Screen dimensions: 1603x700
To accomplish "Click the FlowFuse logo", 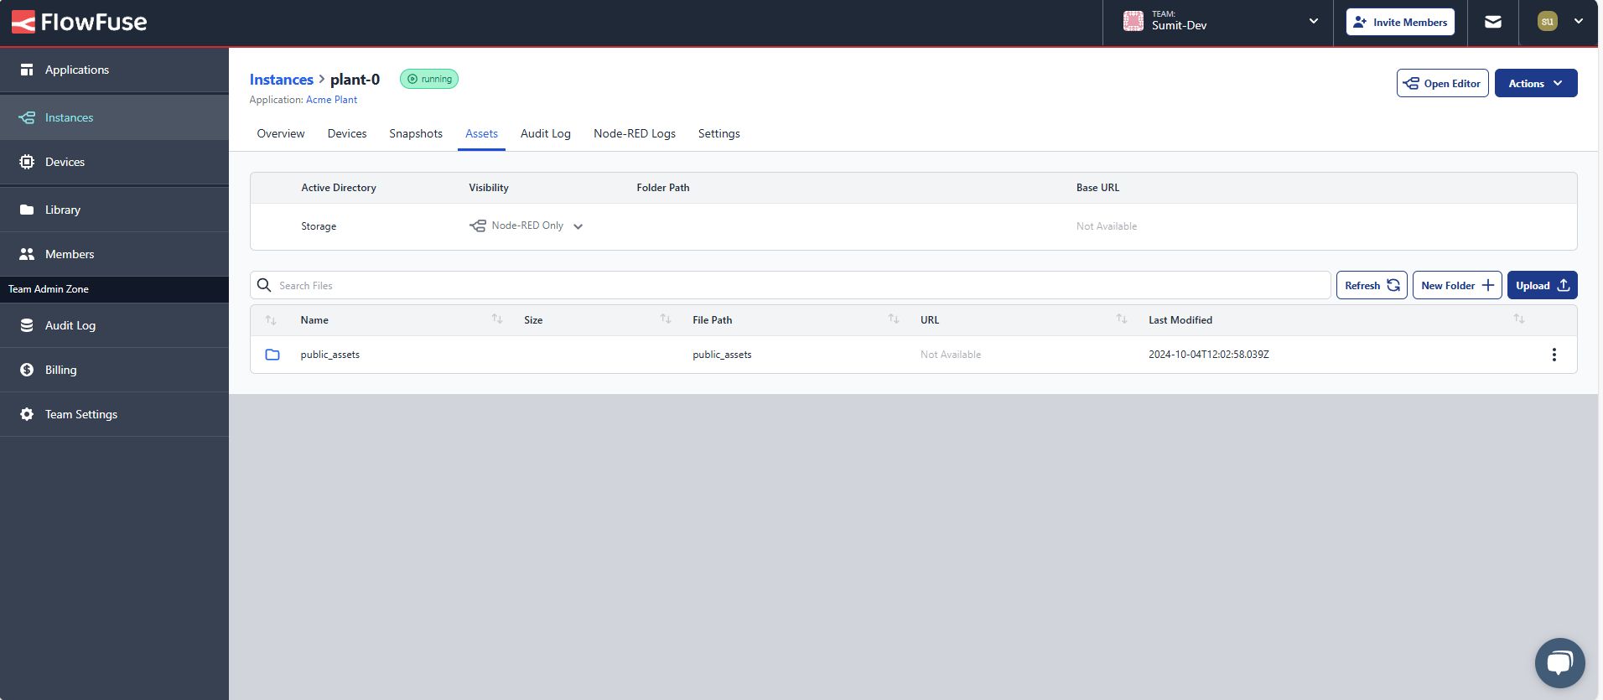I will (80, 23).
